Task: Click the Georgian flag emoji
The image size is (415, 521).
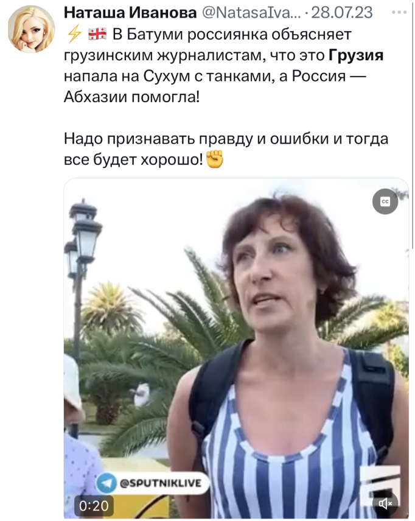Action: [97, 34]
